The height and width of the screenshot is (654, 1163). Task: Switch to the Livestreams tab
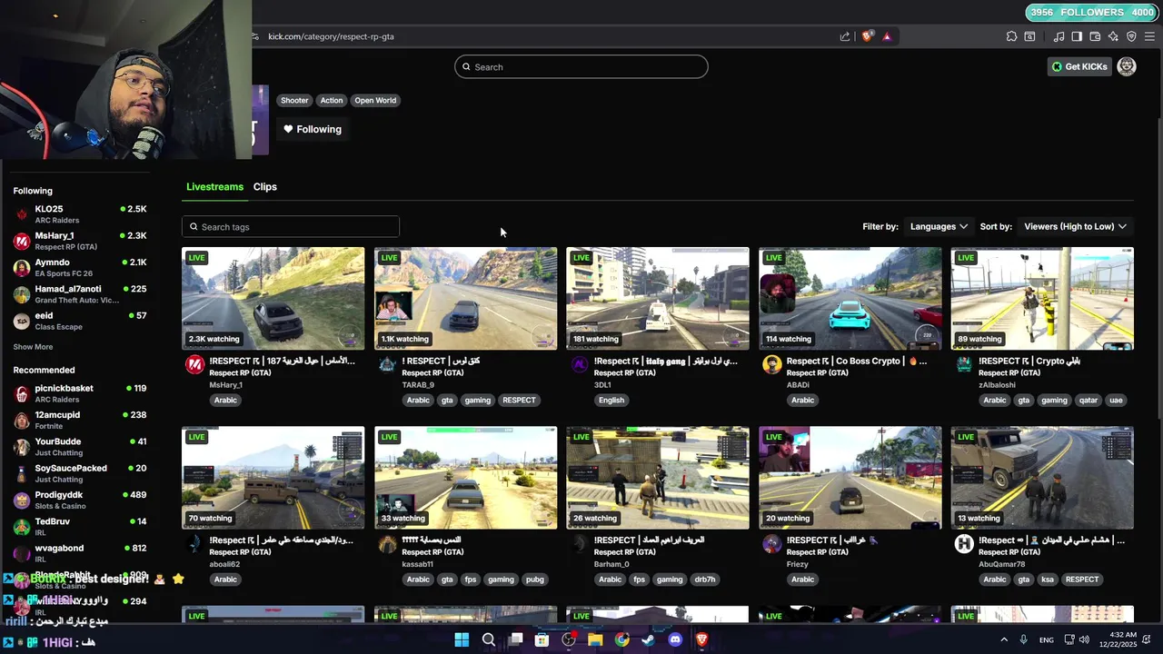point(214,186)
